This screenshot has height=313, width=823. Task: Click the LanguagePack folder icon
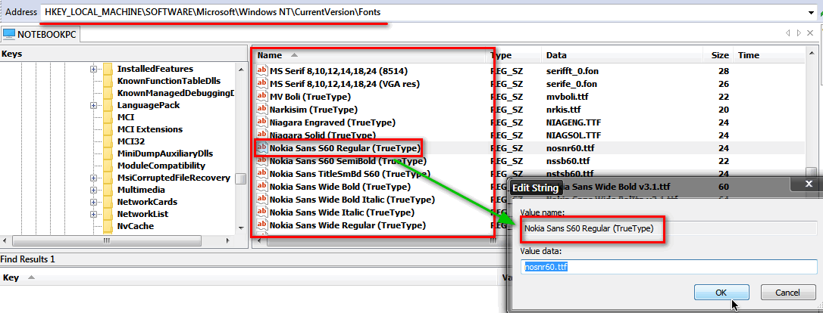[x=108, y=105]
